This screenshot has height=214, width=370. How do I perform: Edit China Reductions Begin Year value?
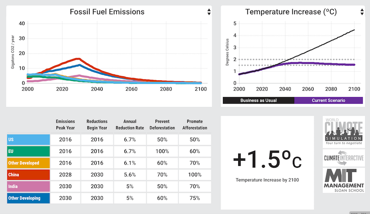[x=96, y=175]
